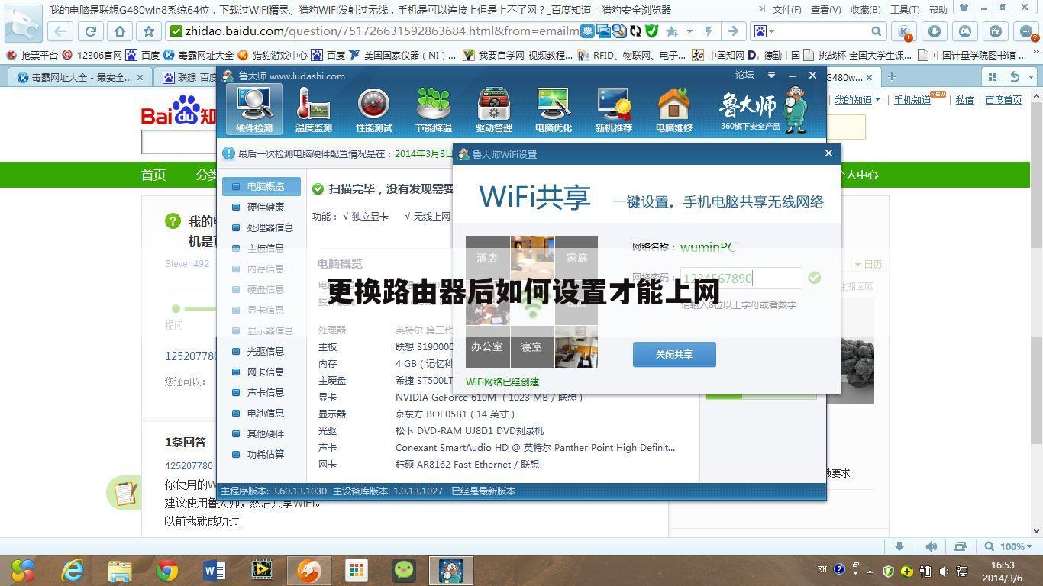Viewport: 1043px width, 586px height.
Task: Click the 办公室 scene thumbnail
Action: pyautogui.click(x=487, y=346)
